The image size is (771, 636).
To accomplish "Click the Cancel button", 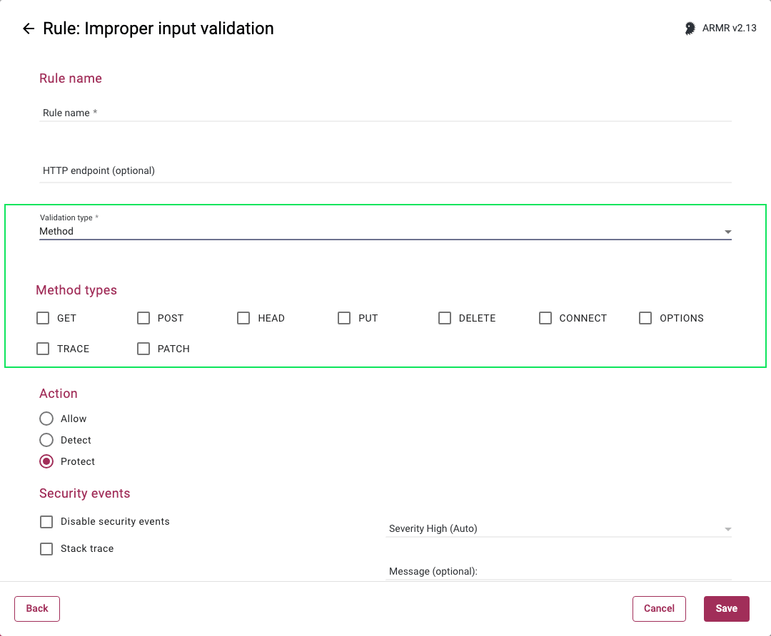I will click(659, 608).
